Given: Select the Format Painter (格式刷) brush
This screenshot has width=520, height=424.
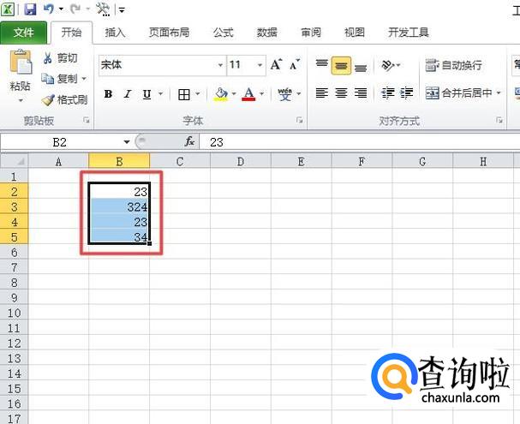Looking at the screenshot, I should click(49, 99).
